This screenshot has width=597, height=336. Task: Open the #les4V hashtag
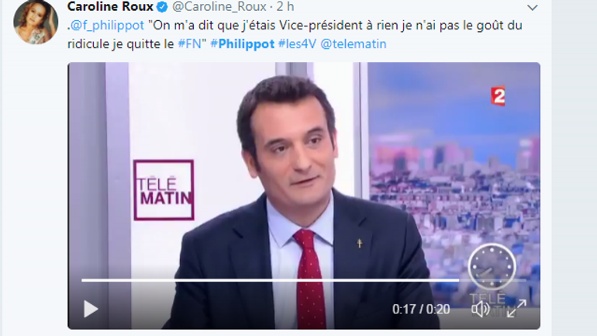(298, 43)
